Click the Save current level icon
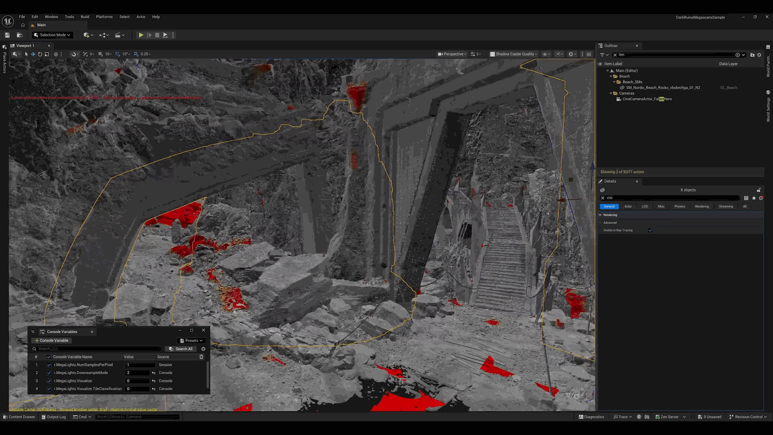 [x=7, y=35]
